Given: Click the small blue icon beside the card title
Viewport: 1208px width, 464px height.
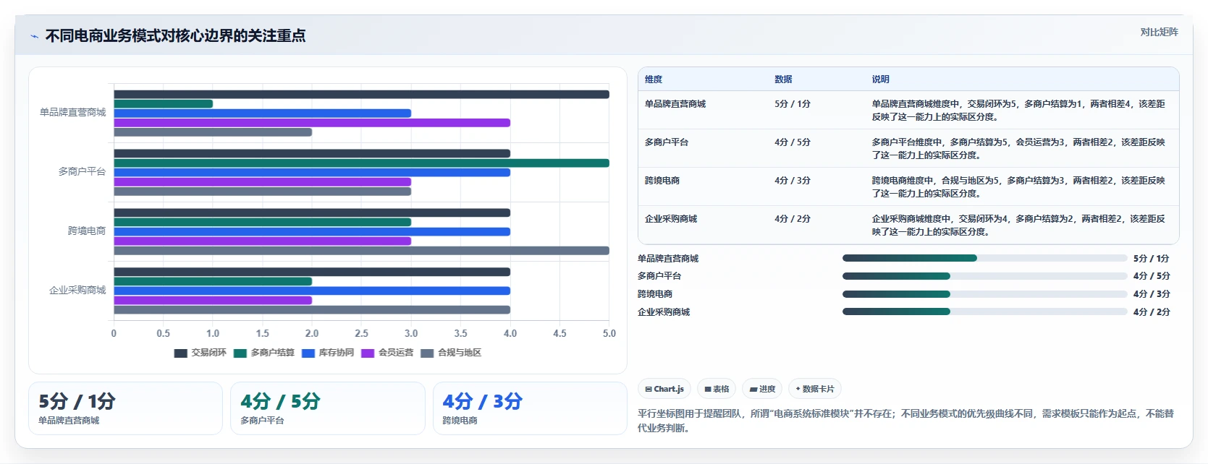Looking at the screenshot, I should pyautogui.click(x=34, y=36).
